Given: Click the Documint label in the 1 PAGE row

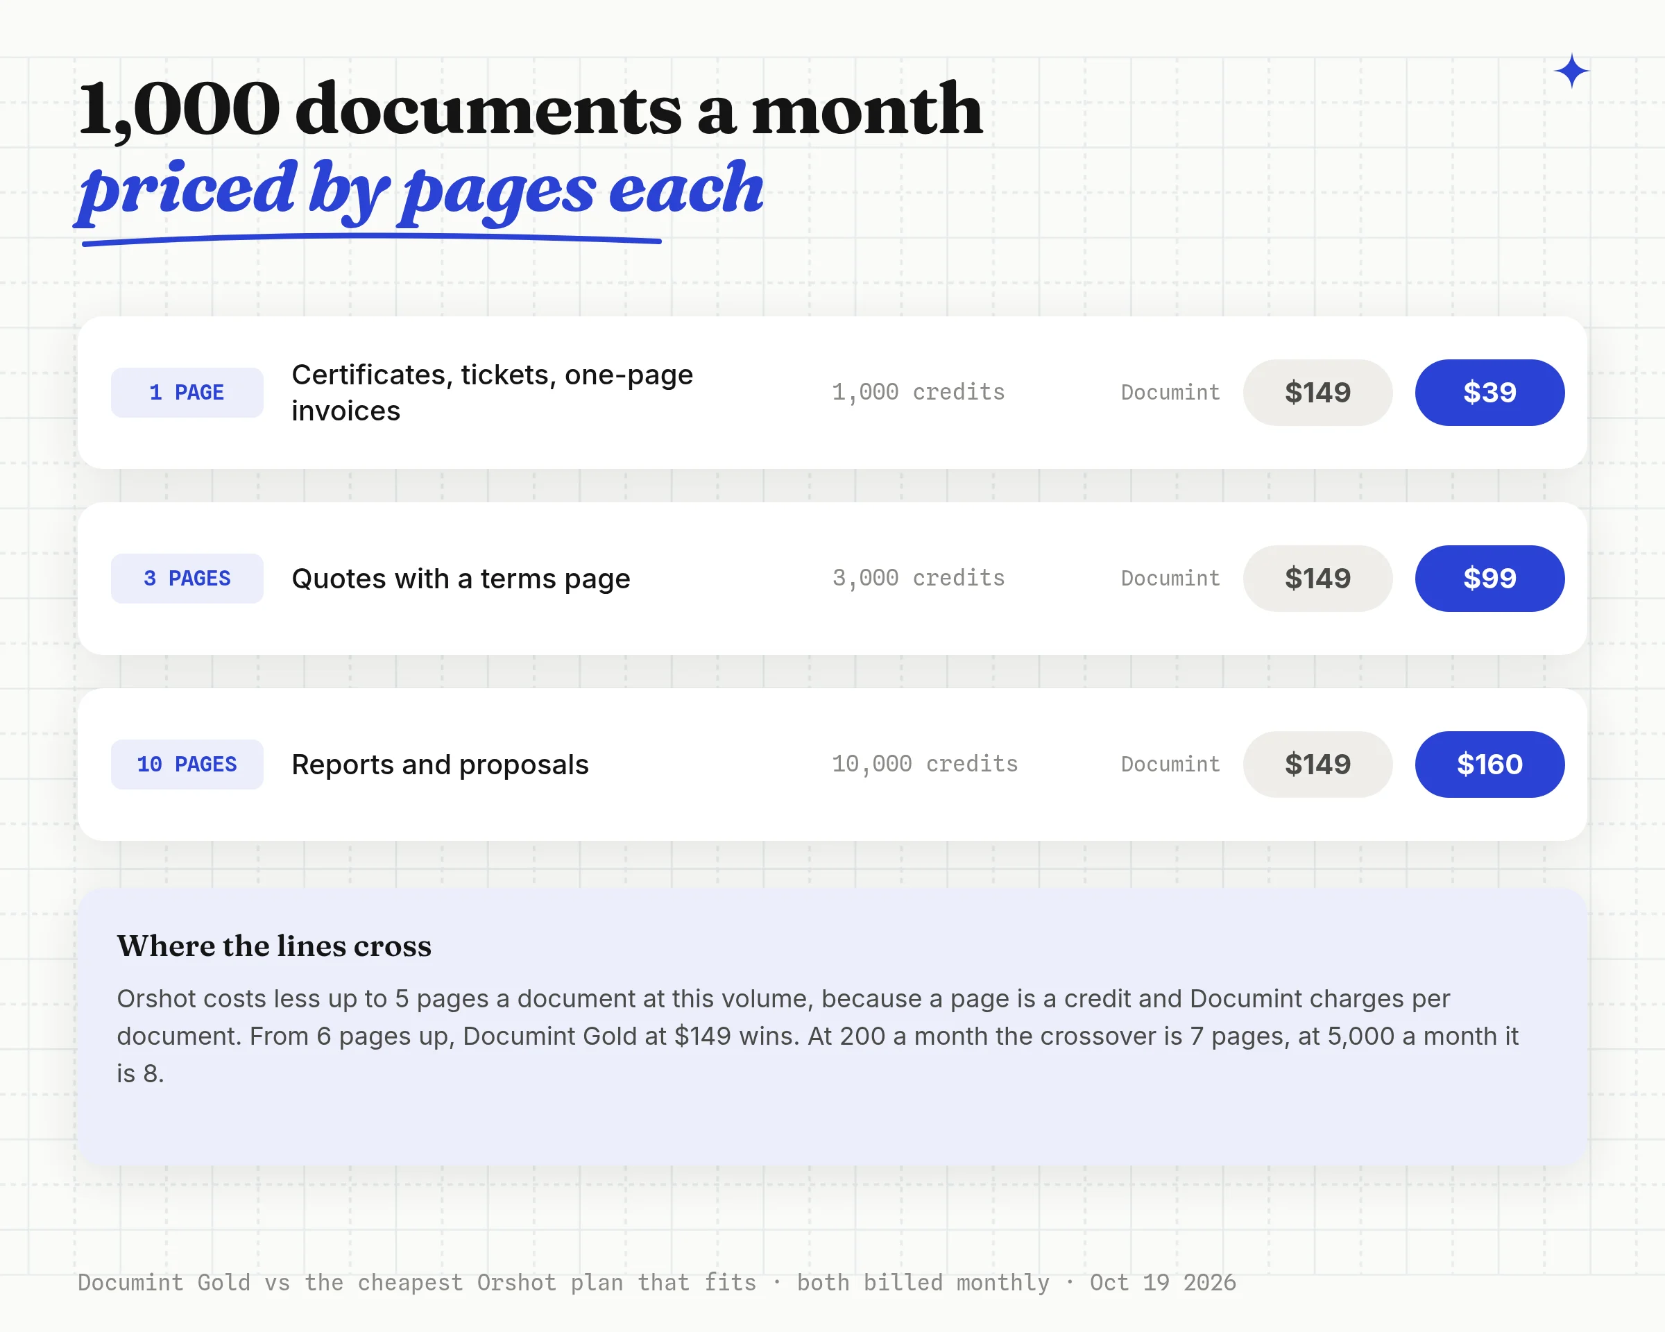Looking at the screenshot, I should point(1171,392).
